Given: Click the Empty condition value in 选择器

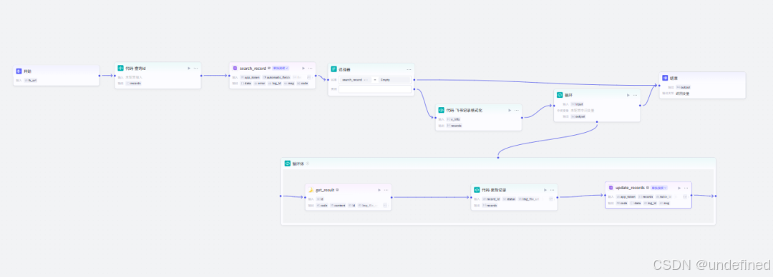Looking at the screenshot, I should (394, 79).
